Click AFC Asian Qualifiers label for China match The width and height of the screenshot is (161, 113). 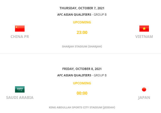(x=74, y=15)
